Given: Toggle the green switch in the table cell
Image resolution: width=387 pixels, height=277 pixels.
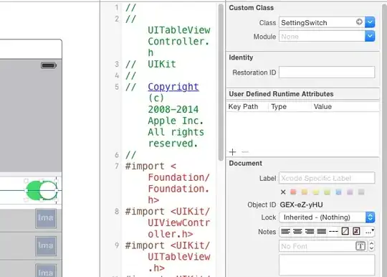Looking at the screenshot, I should click(42, 190).
